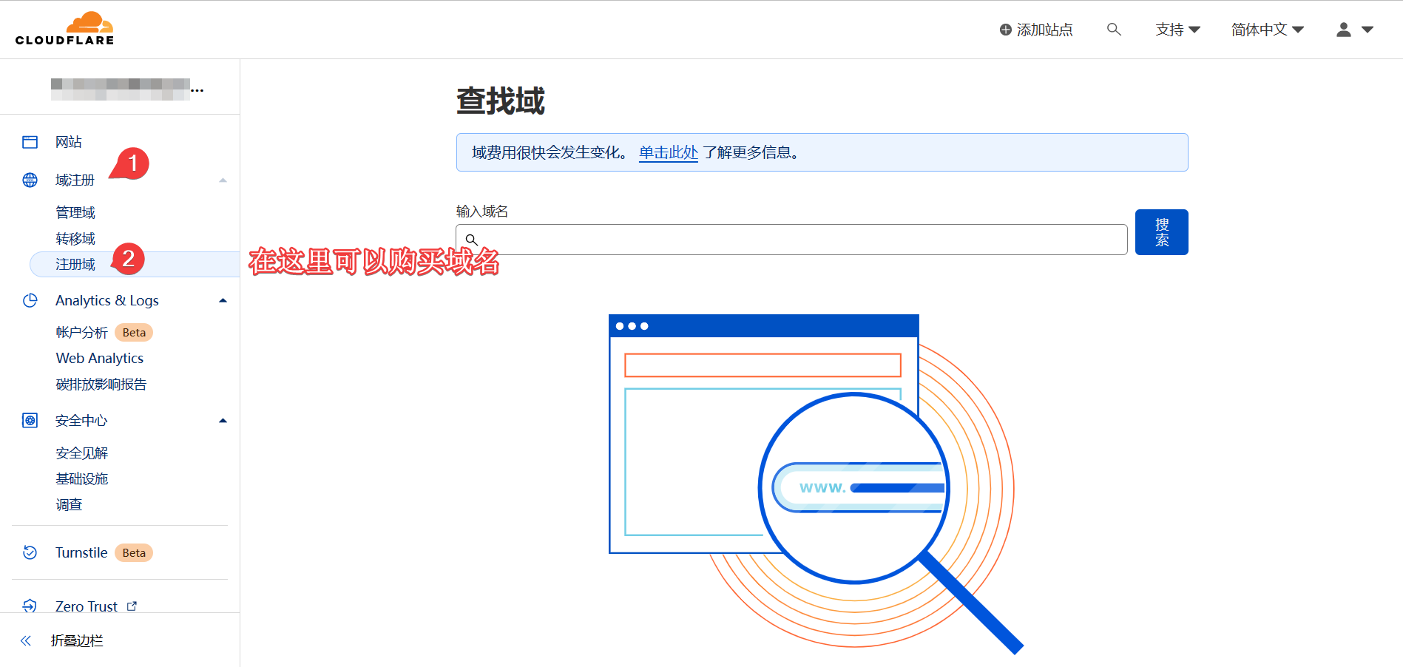Open Zero Trust link in sidebar
This screenshot has width=1403, height=667.
click(87, 606)
